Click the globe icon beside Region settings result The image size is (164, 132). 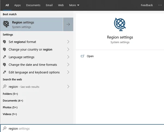(x=6, y=24)
